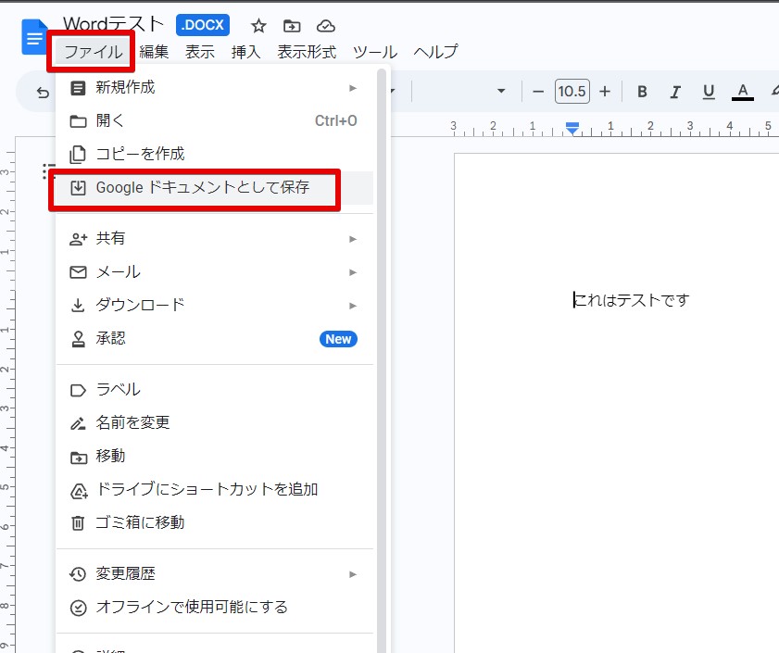Viewport: 779px width, 653px height.
Task: Select 新規作成 menu entry
Action: (214, 88)
